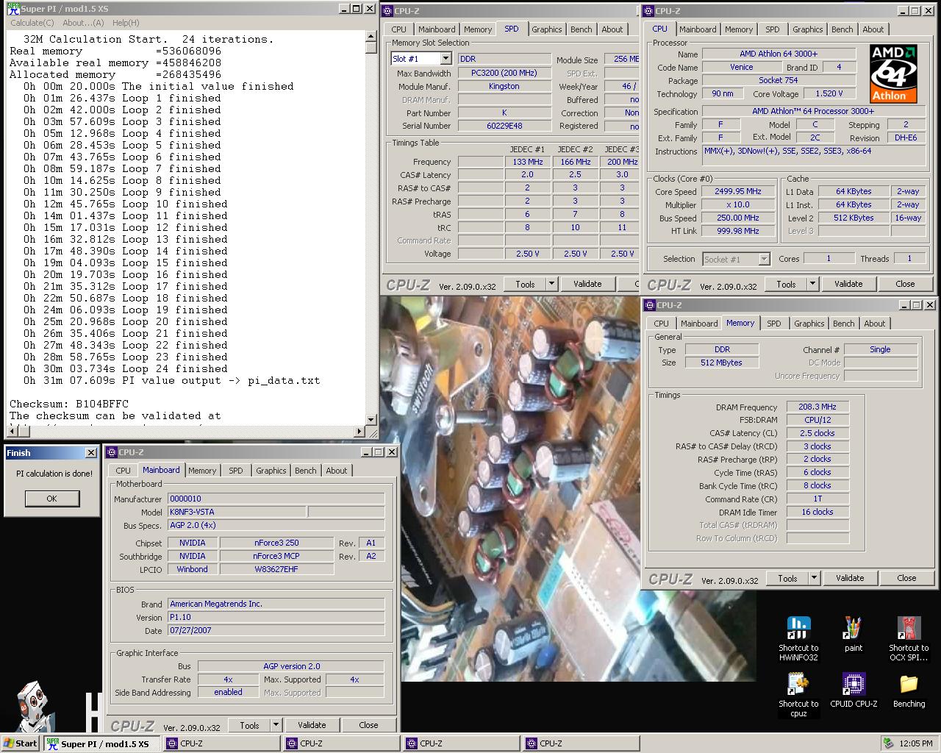Click Close in CPU tab window
The width and height of the screenshot is (941, 753).
click(905, 284)
